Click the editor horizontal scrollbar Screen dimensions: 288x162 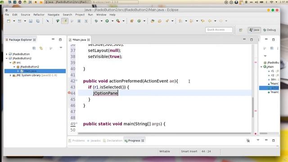point(164,134)
